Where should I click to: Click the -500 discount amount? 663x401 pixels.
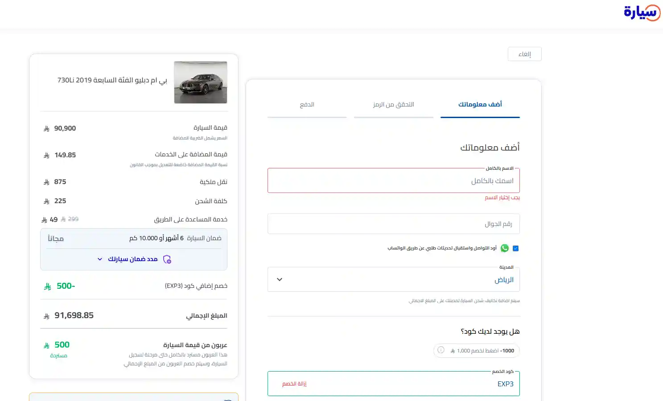(x=66, y=286)
